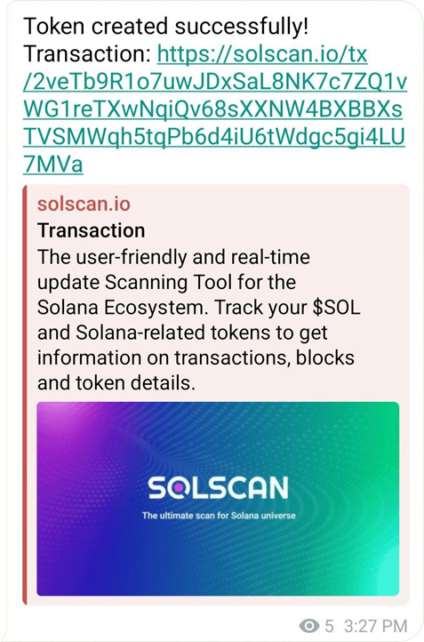Screen dimensions: 424x642
Task: Click the $SOL text in the description
Action: [336, 308]
